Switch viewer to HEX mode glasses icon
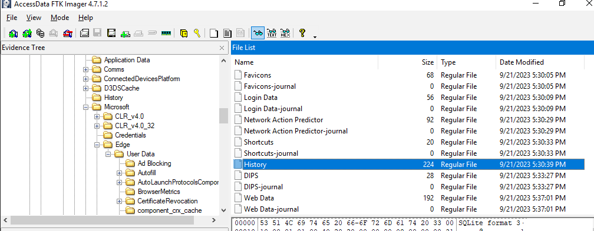594x231 pixels. click(285, 33)
